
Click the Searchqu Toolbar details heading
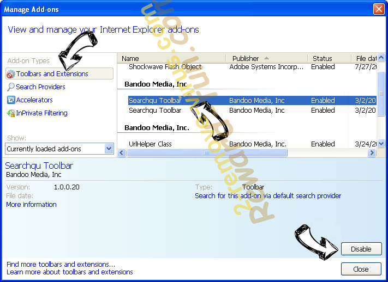[39, 165]
